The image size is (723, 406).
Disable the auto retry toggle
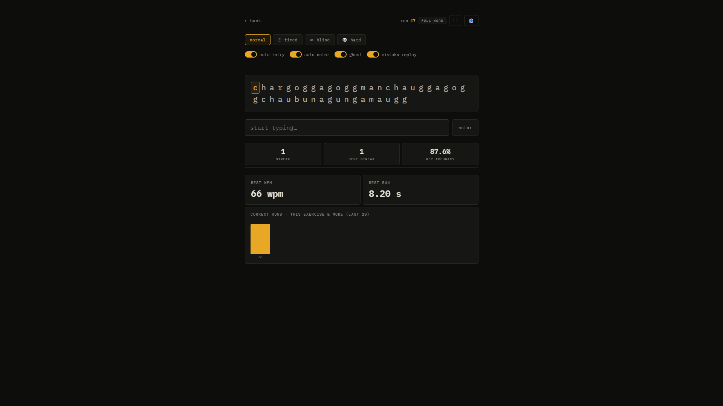(x=251, y=55)
